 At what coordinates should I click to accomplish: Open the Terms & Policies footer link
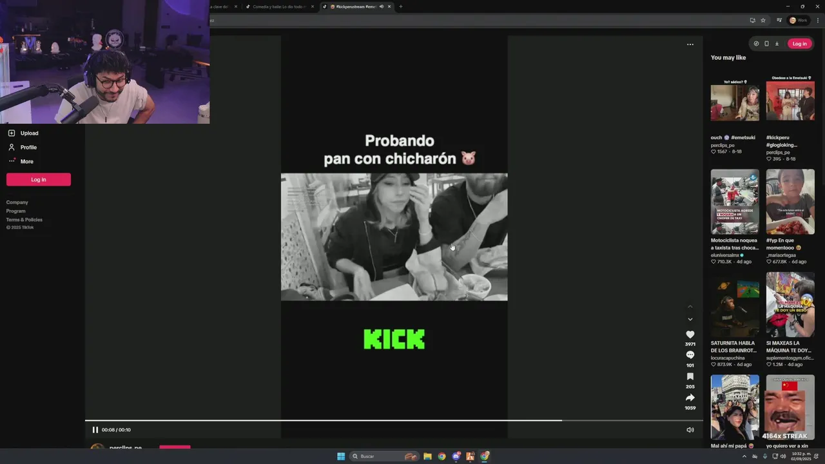pyautogui.click(x=24, y=220)
